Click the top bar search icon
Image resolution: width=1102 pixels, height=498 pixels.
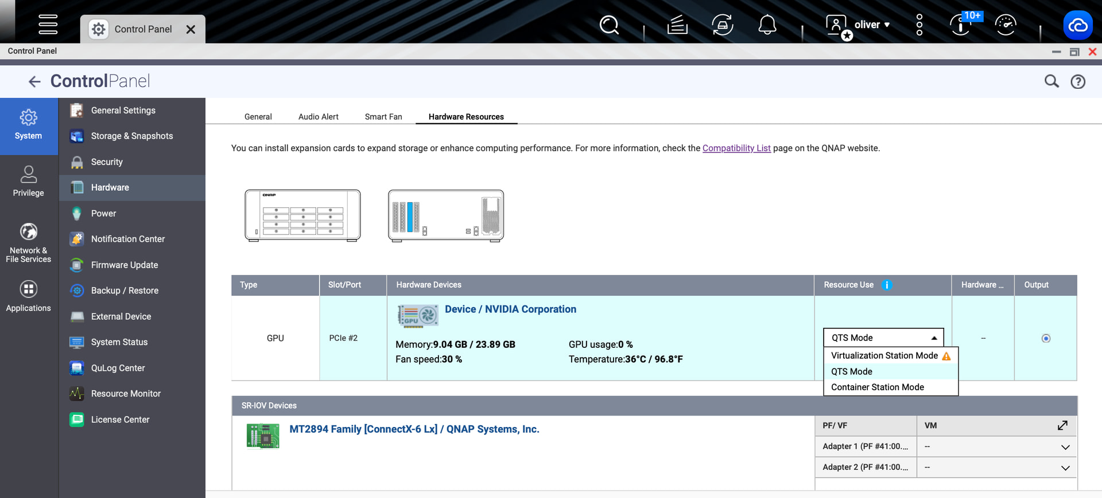click(x=609, y=25)
